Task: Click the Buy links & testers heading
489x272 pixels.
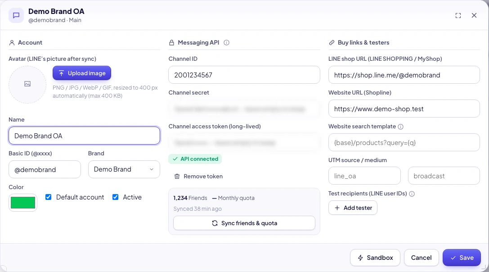Action: pyautogui.click(x=363, y=42)
